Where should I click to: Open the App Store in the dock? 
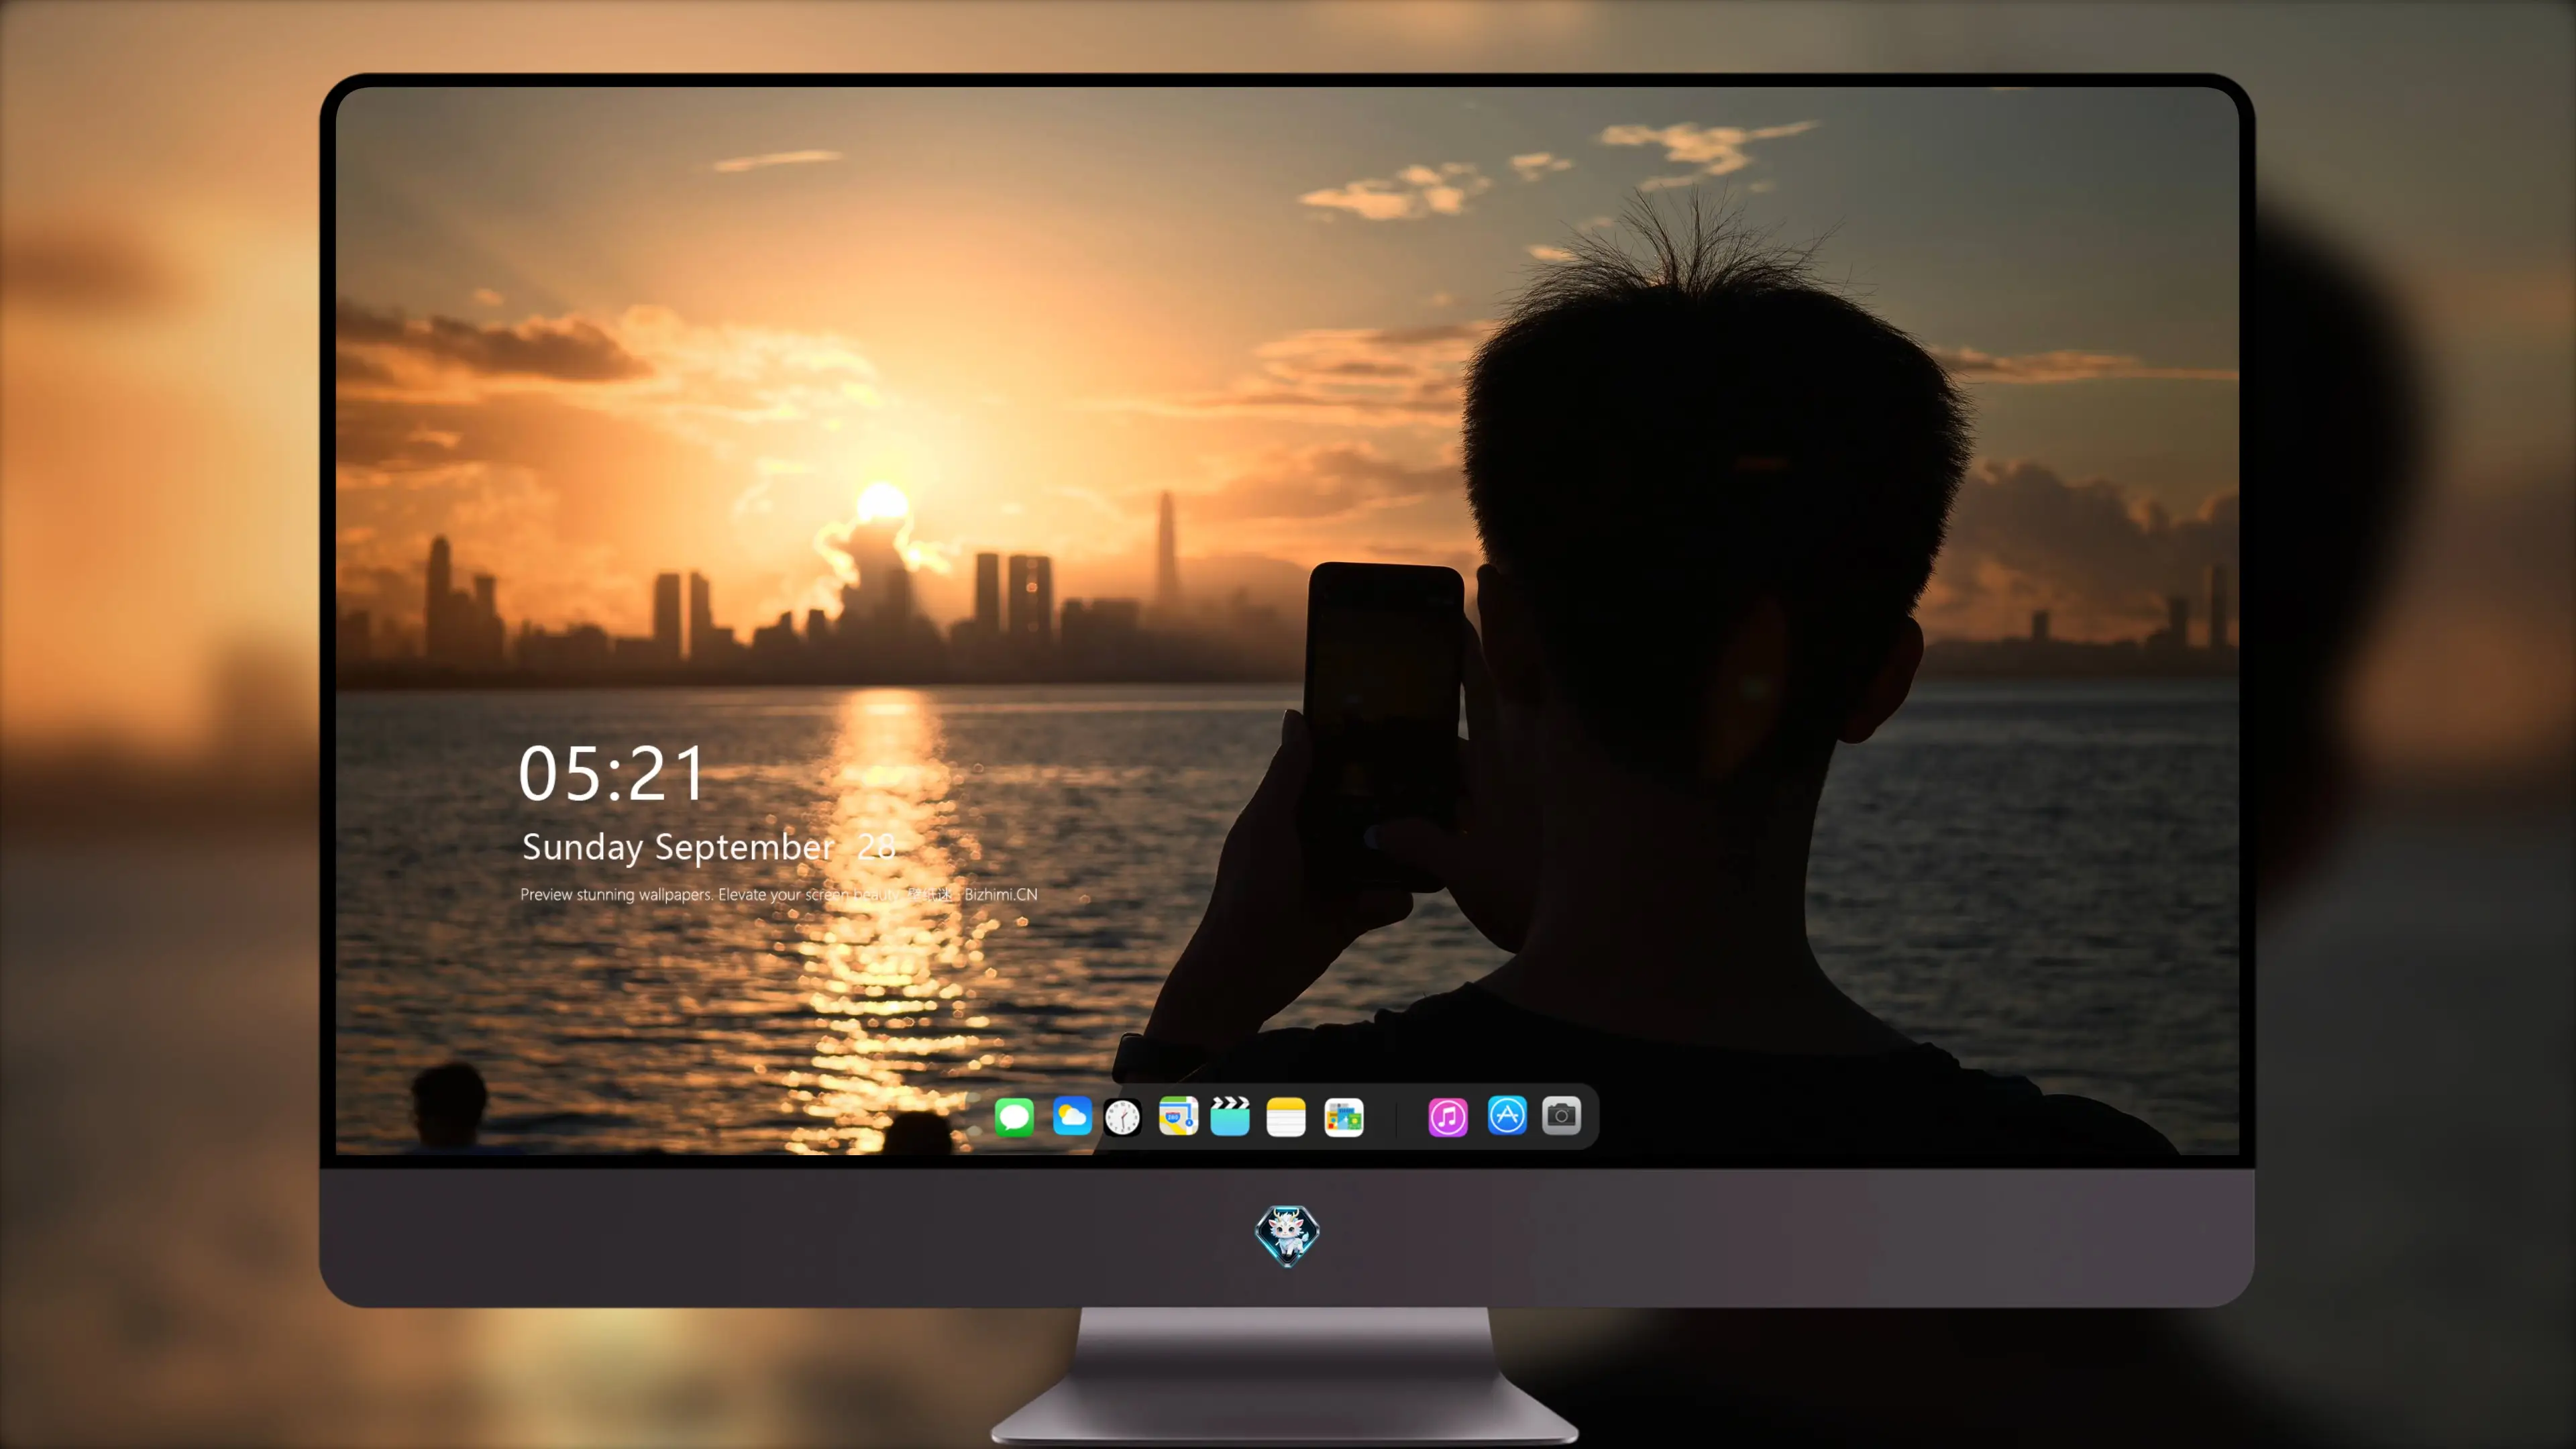tap(1507, 1116)
